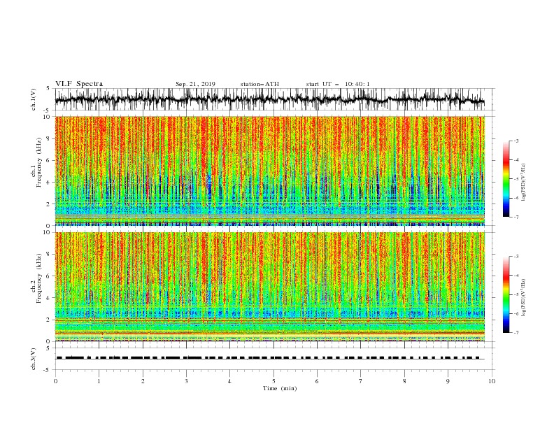Click the ch.1 voltage waveform plot
The height and width of the screenshot is (428, 554).
(x=274, y=99)
